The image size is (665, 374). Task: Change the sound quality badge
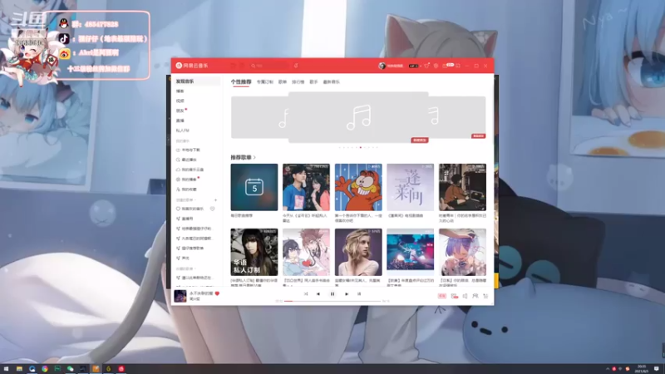tap(442, 296)
